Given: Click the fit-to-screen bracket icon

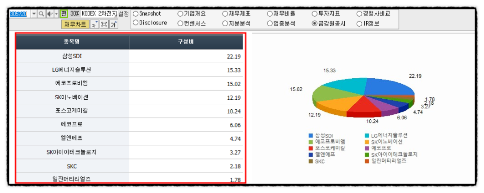Looking at the screenshot, I should (104, 25).
